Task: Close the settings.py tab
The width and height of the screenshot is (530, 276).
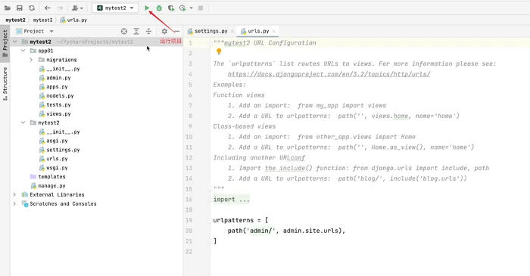Action: click(232, 31)
